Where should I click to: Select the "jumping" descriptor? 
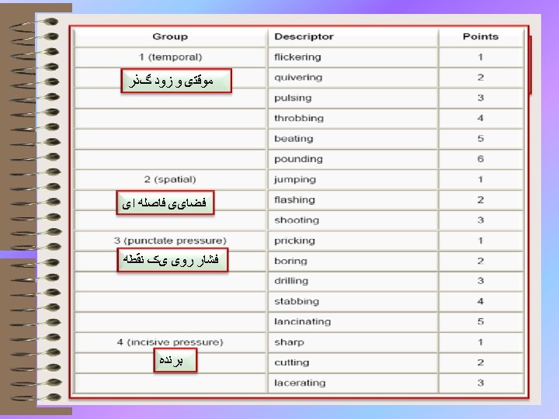point(295,179)
